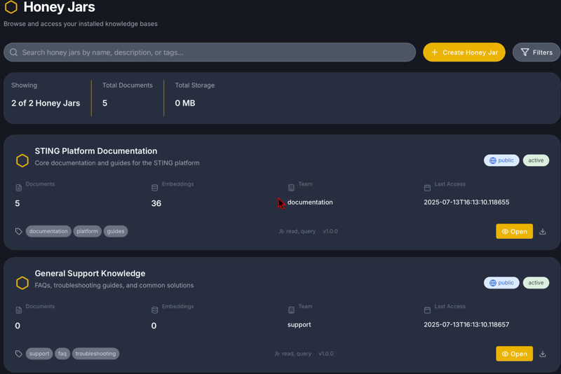561x374 pixels.
Task: Select the 'troubleshooting' tag chip
Action: 95,354
